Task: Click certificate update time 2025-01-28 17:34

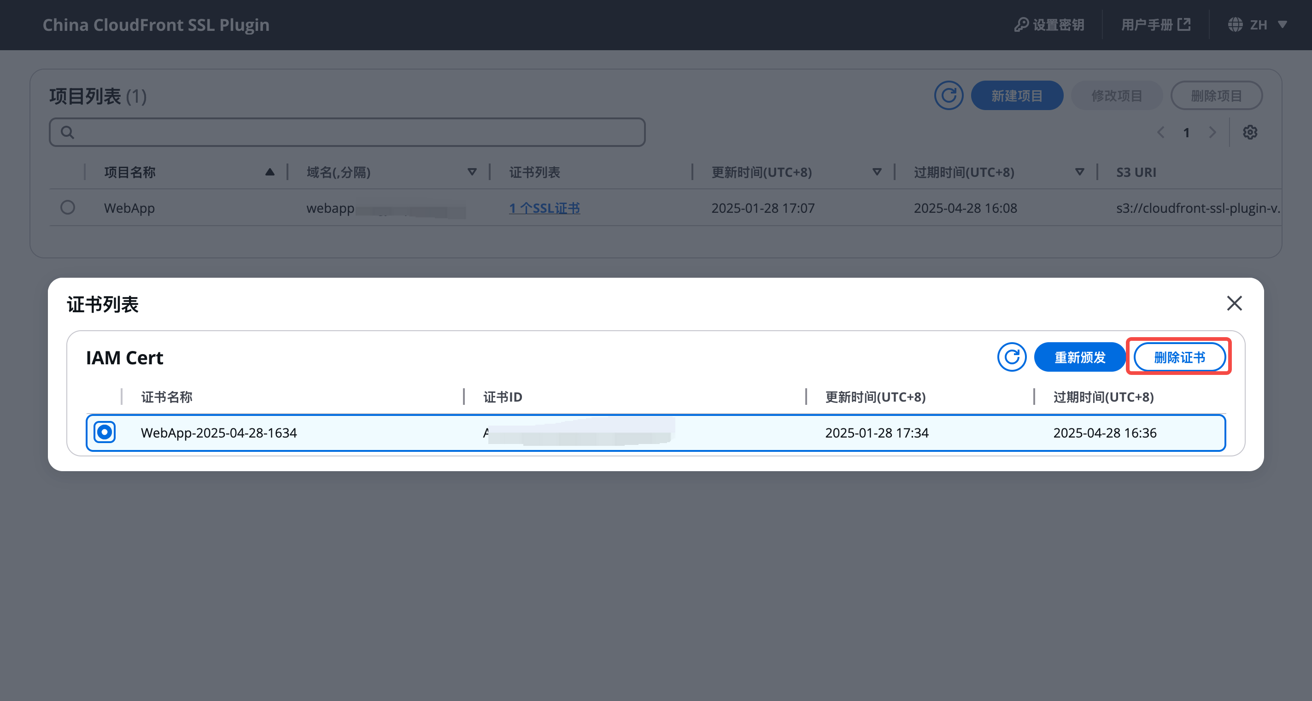Action: [x=877, y=433]
